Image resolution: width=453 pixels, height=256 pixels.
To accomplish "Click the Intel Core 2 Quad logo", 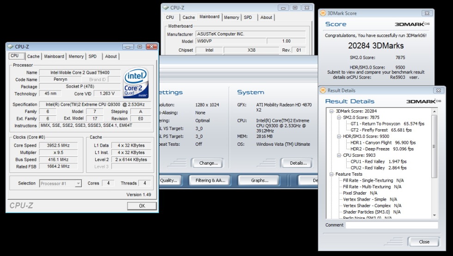I will (x=136, y=83).
